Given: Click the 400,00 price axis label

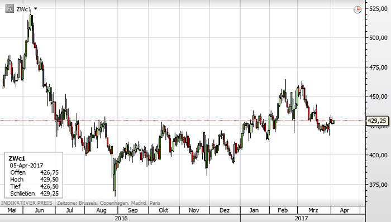Looking at the screenshot, I should coord(378,155).
